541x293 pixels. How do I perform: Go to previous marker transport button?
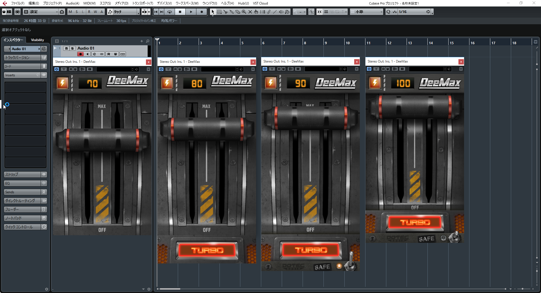tap(156, 12)
